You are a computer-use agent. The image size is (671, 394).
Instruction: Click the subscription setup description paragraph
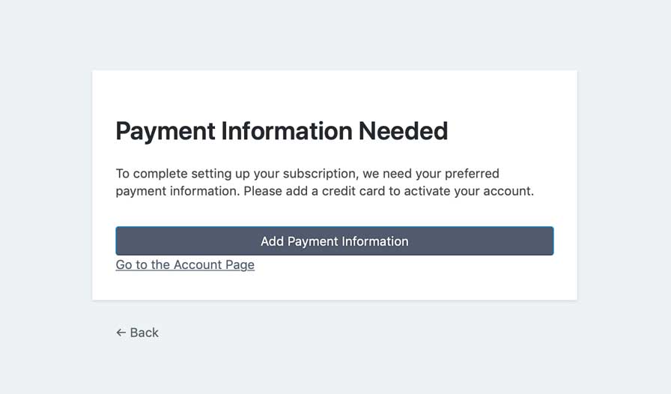pyautogui.click(x=324, y=182)
